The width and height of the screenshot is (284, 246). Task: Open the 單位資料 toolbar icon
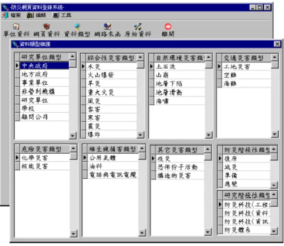(16, 27)
